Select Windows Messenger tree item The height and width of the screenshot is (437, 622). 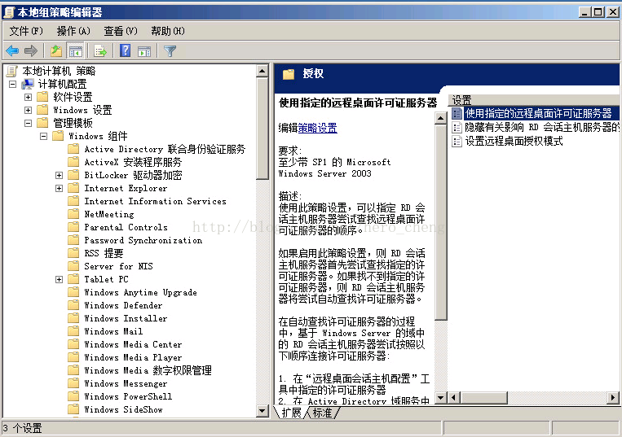click(x=126, y=384)
